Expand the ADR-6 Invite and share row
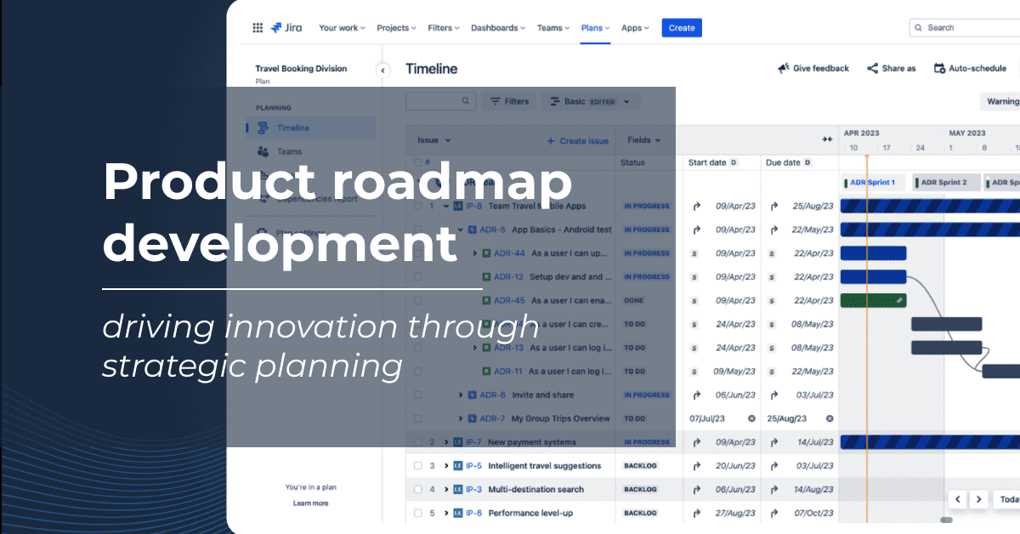1020x534 pixels. (x=462, y=395)
